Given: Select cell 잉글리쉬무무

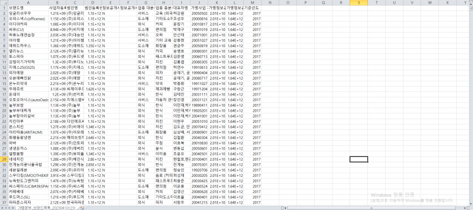Looking at the screenshot, I should coord(28,14).
